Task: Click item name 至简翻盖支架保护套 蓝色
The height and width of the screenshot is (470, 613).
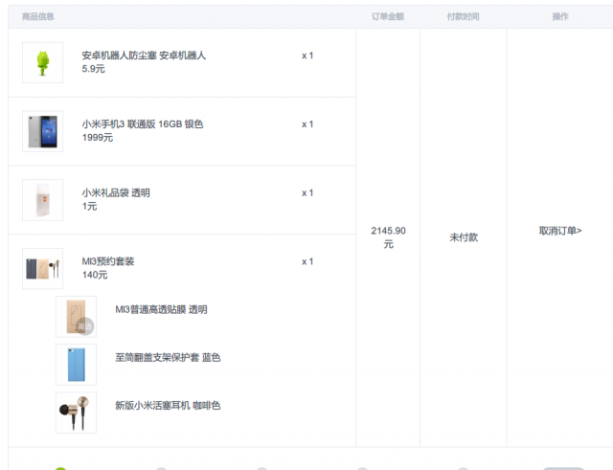Action: pos(168,357)
